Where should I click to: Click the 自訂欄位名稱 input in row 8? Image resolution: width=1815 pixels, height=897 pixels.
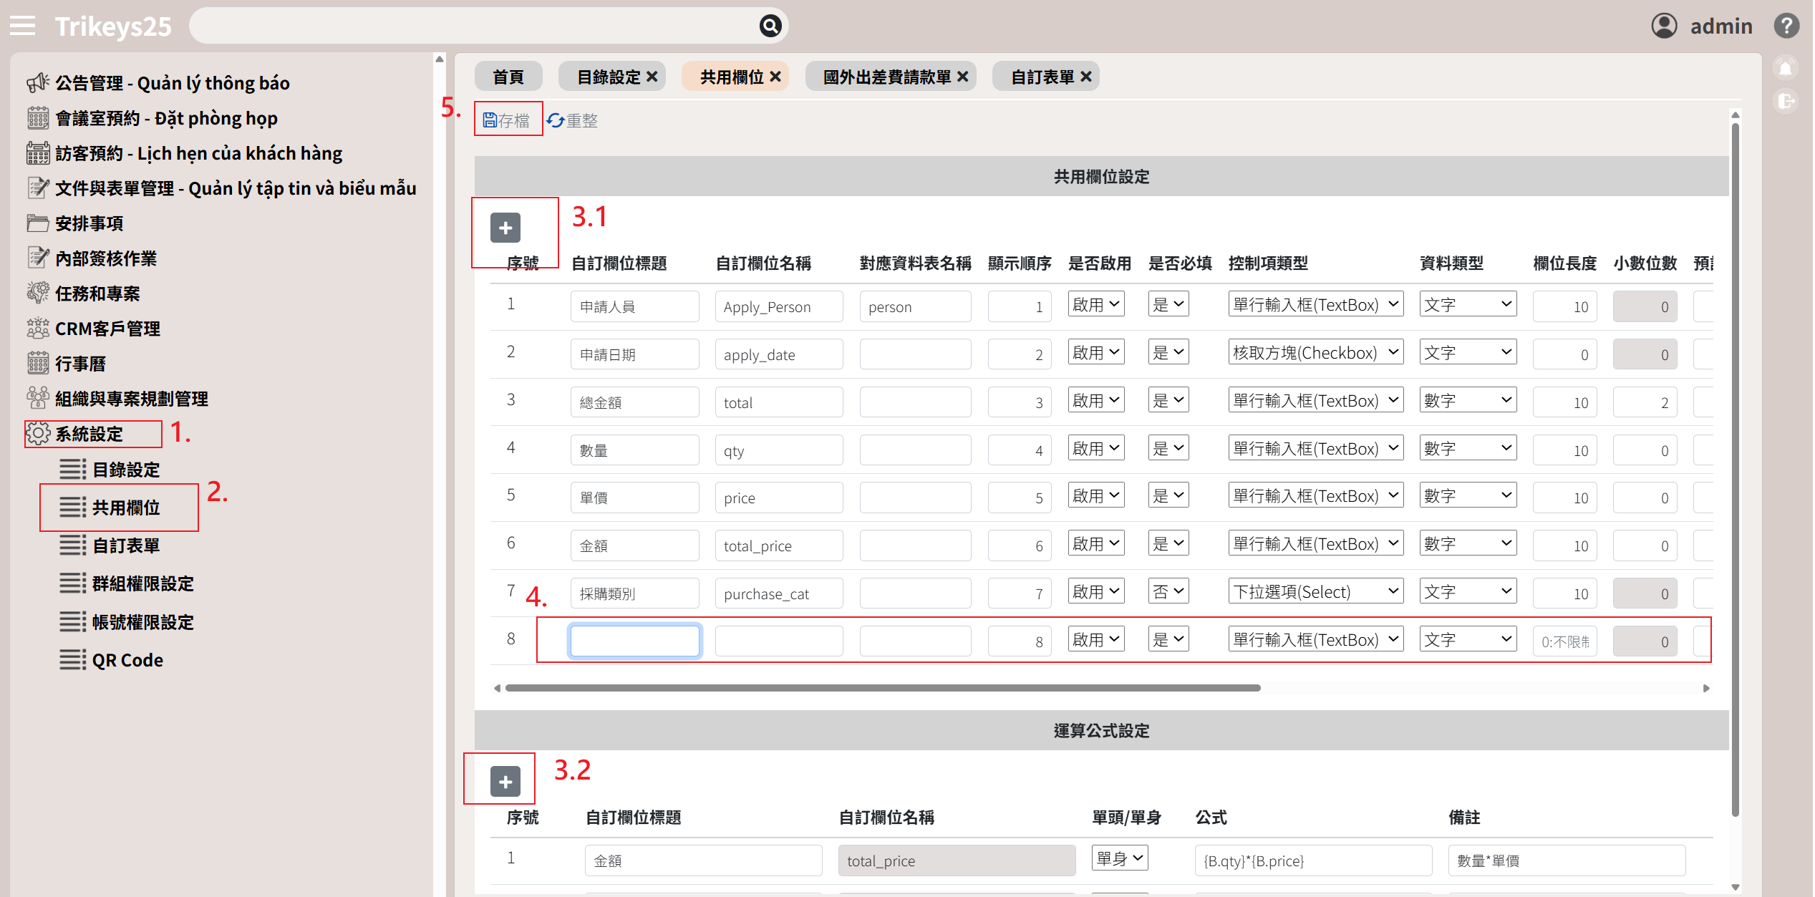tap(779, 641)
